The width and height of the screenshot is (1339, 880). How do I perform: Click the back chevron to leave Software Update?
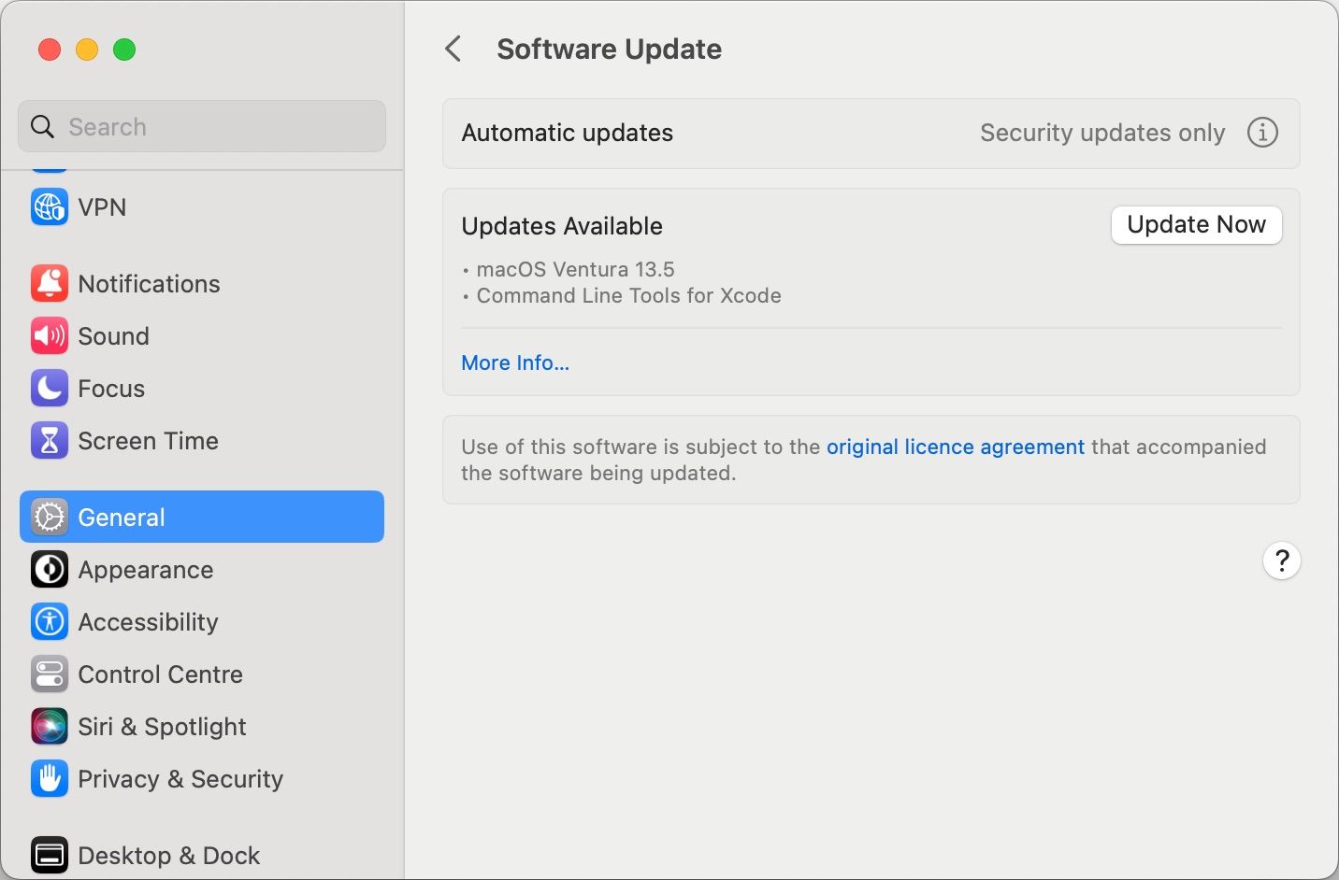pyautogui.click(x=454, y=49)
